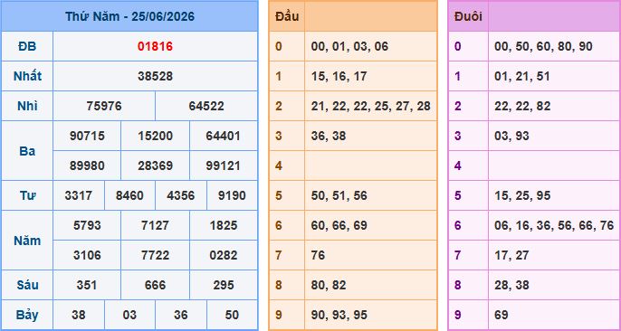Select Ba prize number 99121

pyautogui.click(x=223, y=165)
